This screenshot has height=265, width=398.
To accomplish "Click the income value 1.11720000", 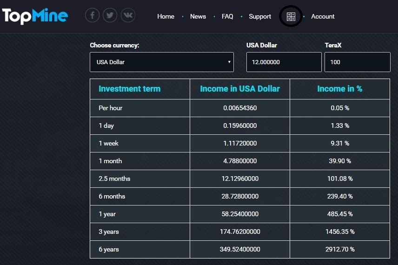I will [240, 143].
